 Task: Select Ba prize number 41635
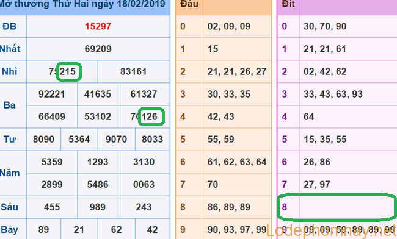point(98,94)
